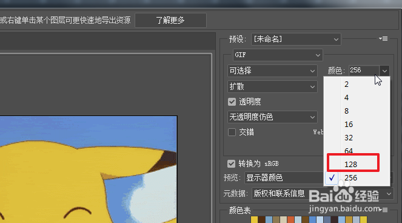Select 16 colors from the list

tap(357, 125)
